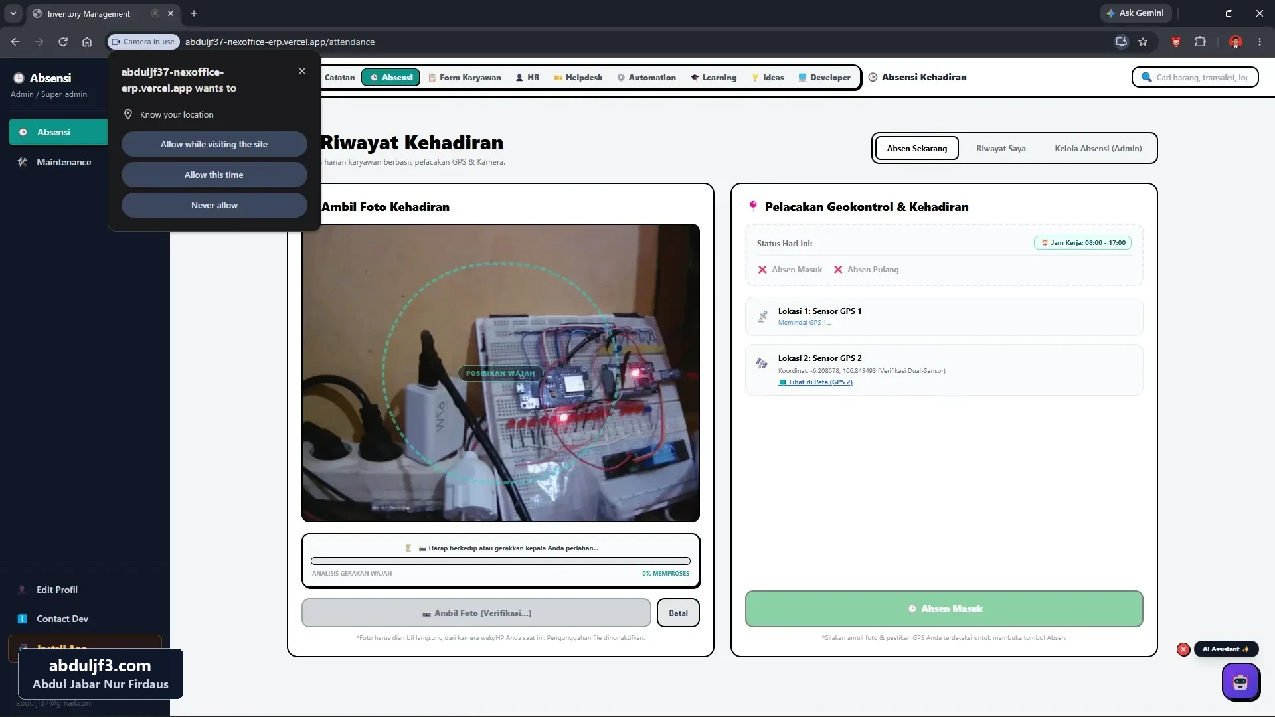Open the Chrome three-dot menu
This screenshot has height=717, width=1275.
pyautogui.click(x=1260, y=42)
